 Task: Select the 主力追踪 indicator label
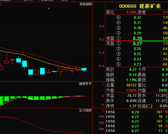85,111
